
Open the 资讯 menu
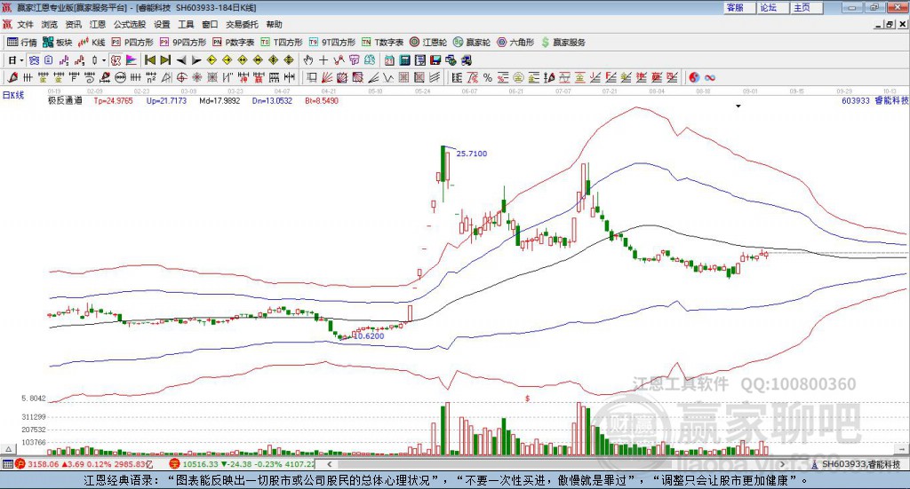coord(73,24)
